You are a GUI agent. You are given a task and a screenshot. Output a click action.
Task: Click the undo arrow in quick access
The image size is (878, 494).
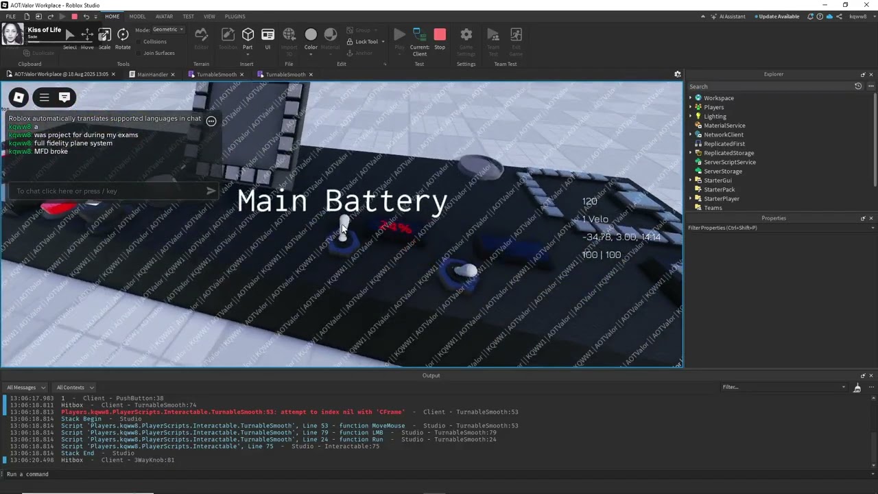coord(86,16)
